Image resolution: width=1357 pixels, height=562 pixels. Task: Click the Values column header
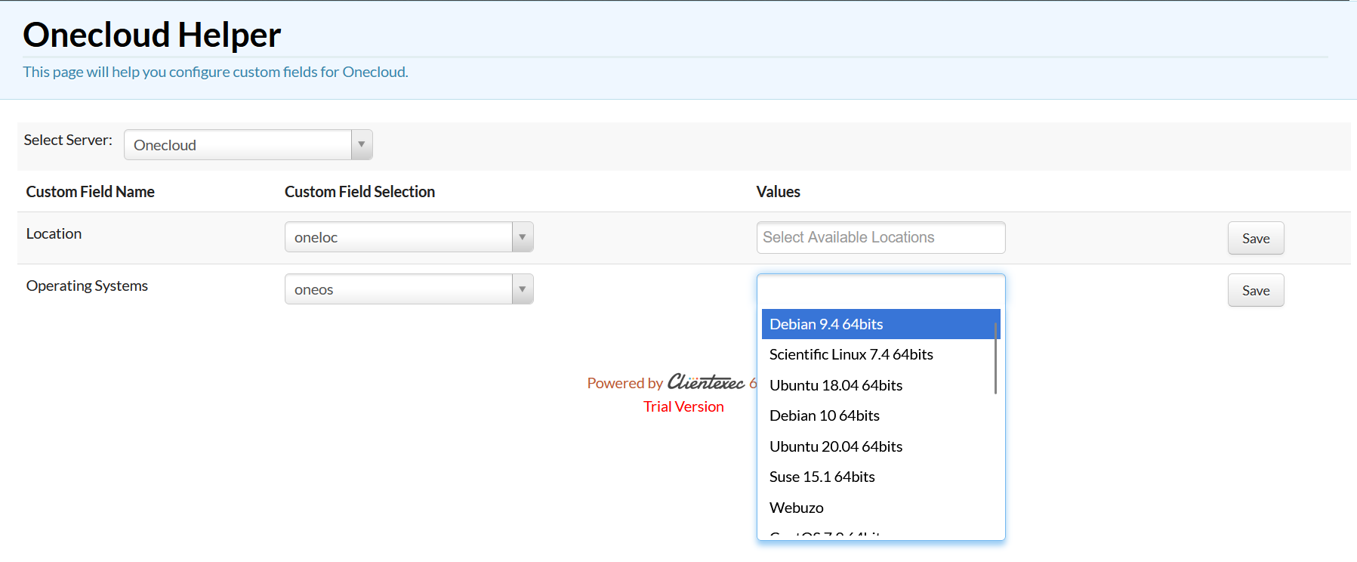coord(779,192)
